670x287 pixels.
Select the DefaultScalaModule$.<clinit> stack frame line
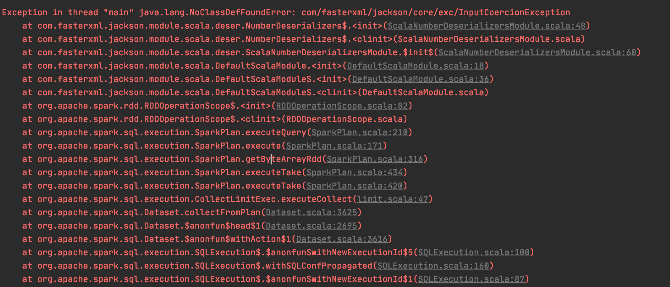click(x=255, y=92)
